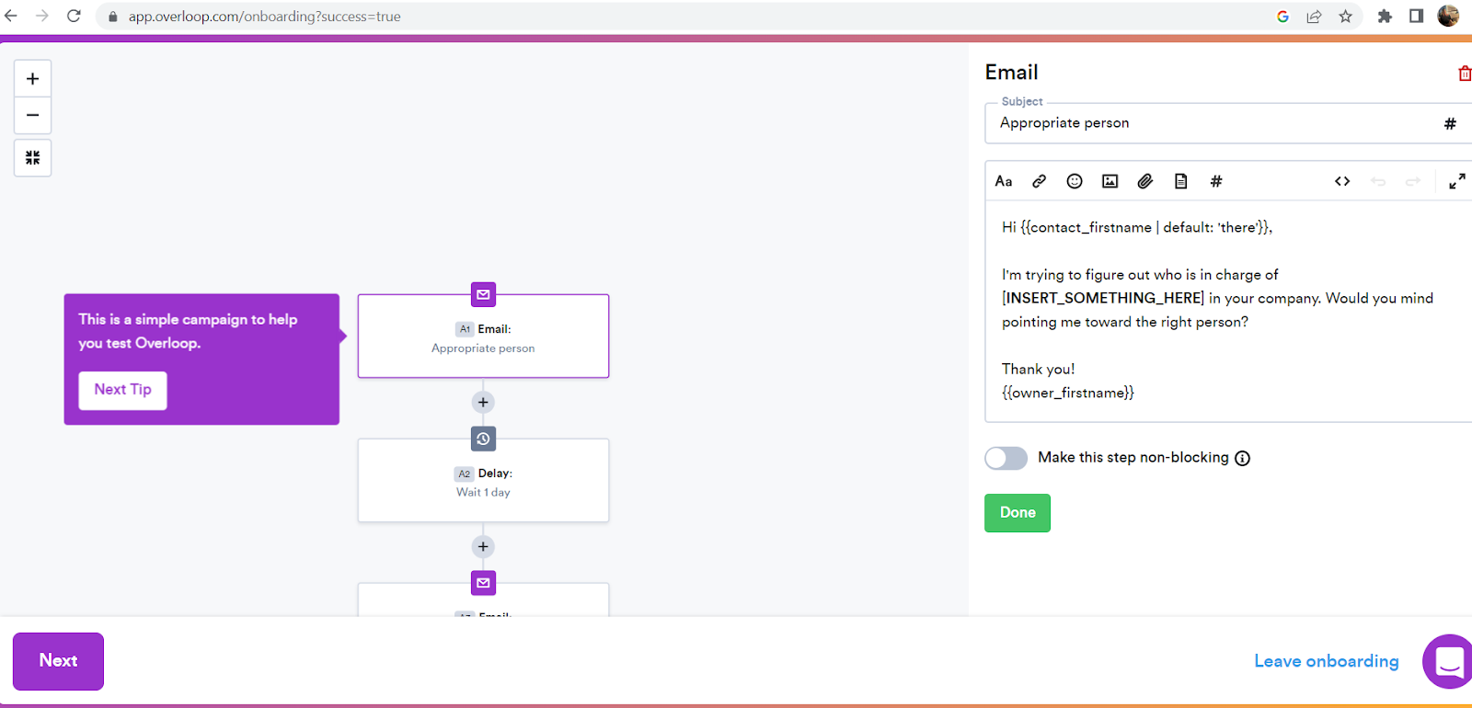Add a step after the A2 Delay node

(483, 547)
